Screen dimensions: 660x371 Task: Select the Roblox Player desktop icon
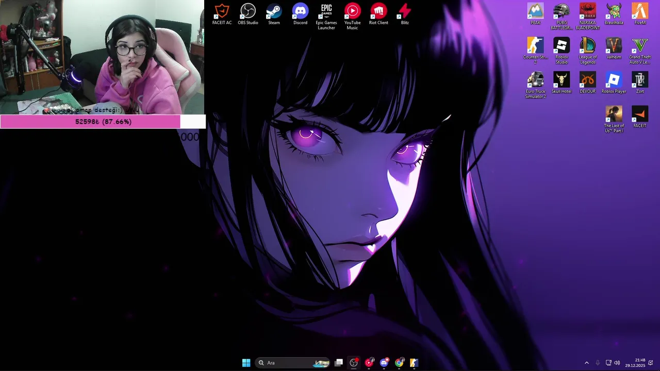pyautogui.click(x=614, y=83)
